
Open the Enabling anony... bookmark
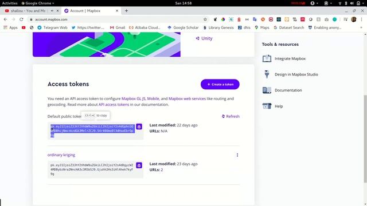tap(325, 27)
